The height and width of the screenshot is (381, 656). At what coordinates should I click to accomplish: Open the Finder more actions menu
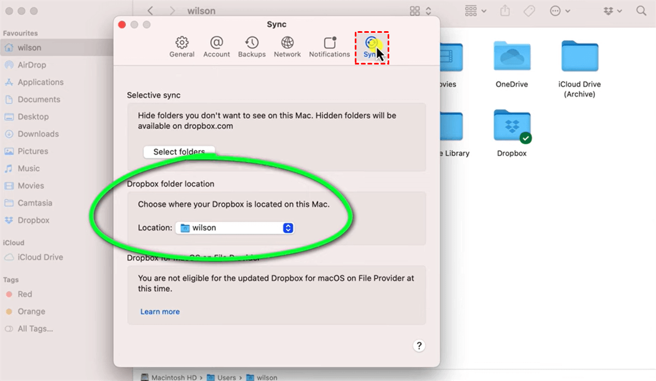(560, 10)
